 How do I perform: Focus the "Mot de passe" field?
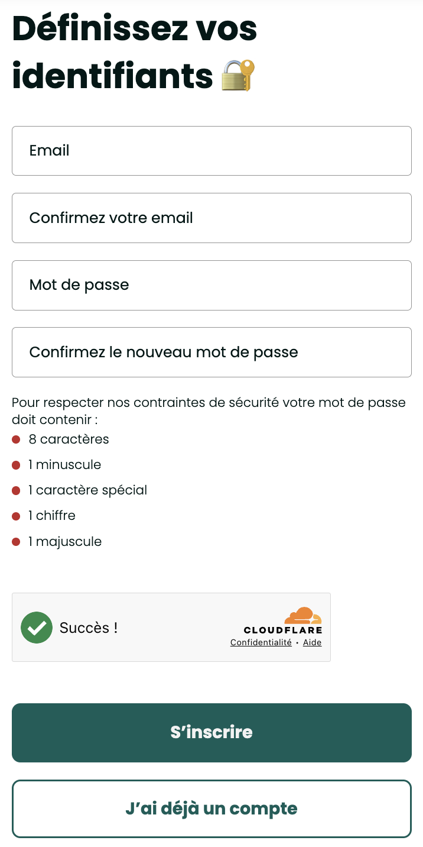click(x=211, y=285)
